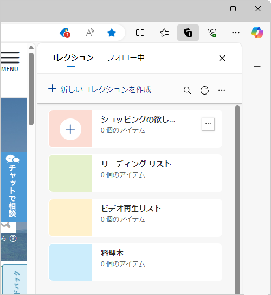Viewport: 271px width, 295px height.
Task: Refresh the collections list
Action: click(x=204, y=90)
